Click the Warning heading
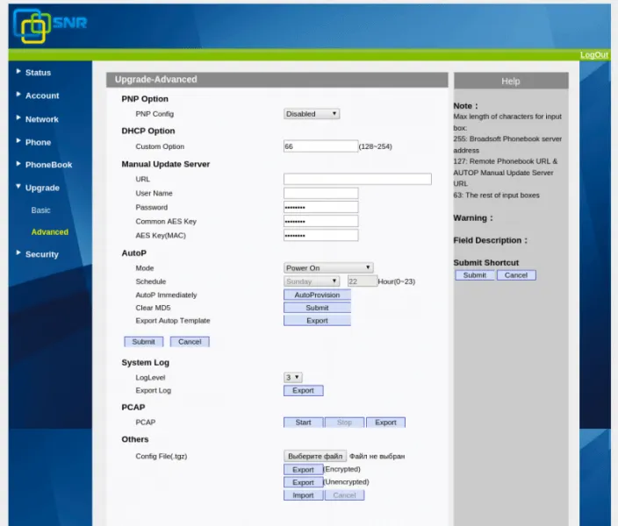The image size is (618, 526). 473,218
